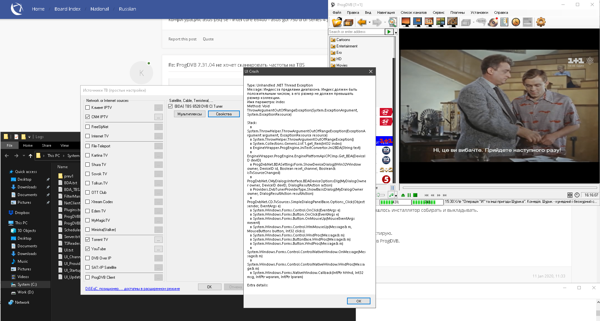Click the channel search magnifier icon

click(x=392, y=22)
